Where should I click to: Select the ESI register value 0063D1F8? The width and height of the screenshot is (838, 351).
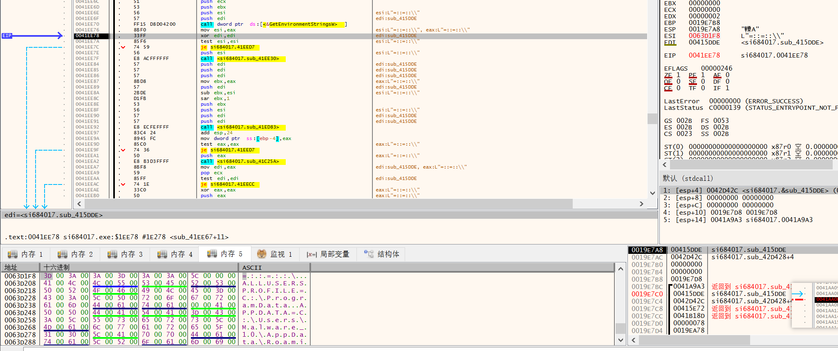pos(704,36)
